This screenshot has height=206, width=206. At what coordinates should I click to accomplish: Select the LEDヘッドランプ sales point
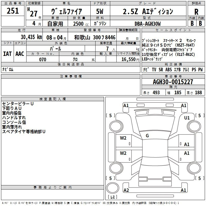152,59
